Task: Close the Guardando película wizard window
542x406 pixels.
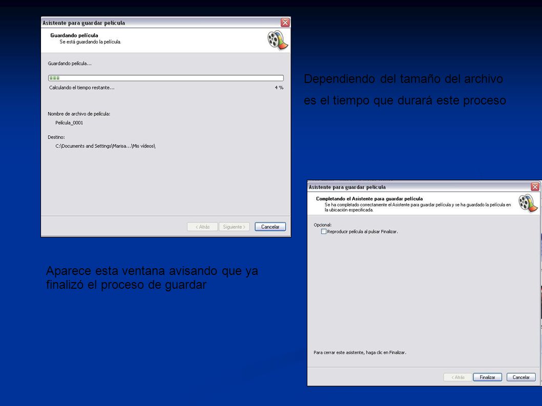Action: click(x=285, y=23)
